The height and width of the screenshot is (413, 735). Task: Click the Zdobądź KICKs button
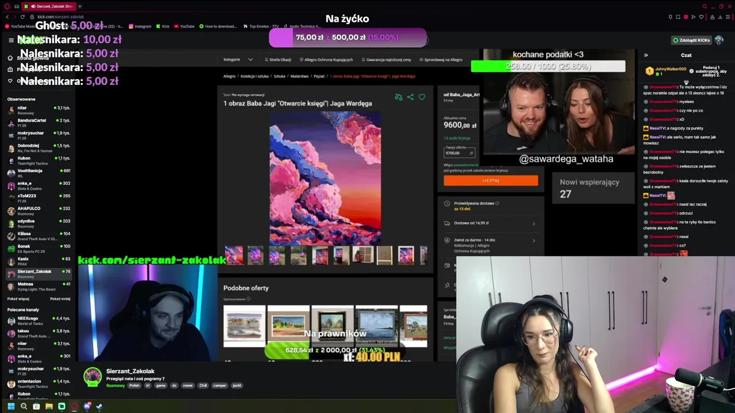point(691,40)
